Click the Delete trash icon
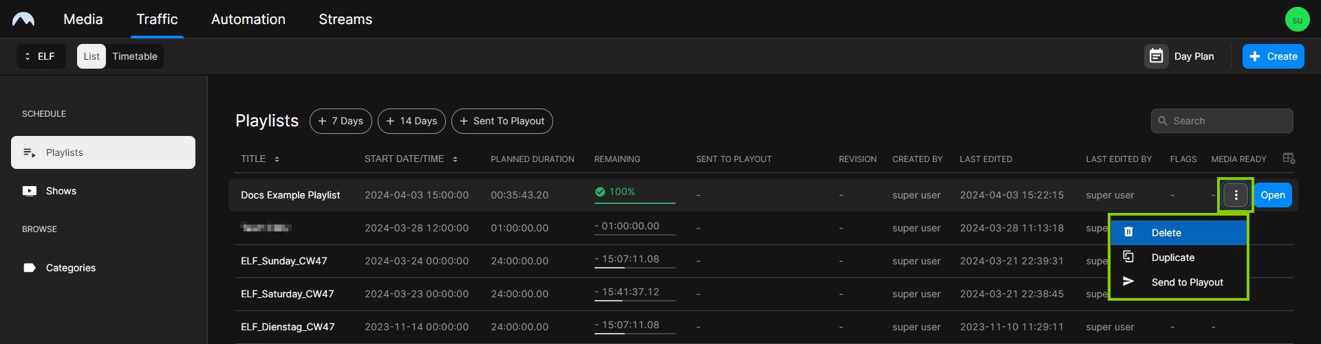 click(1128, 232)
